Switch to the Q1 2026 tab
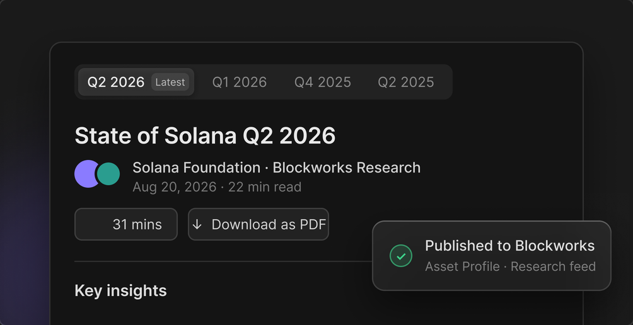This screenshot has width=633, height=325. (240, 82)
